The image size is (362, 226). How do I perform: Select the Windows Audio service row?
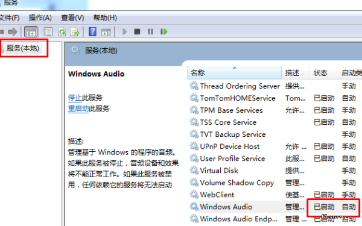click(275, 207)
